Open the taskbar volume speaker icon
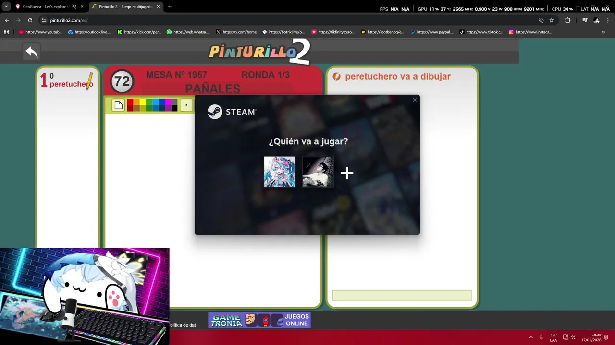 (573, 337)
